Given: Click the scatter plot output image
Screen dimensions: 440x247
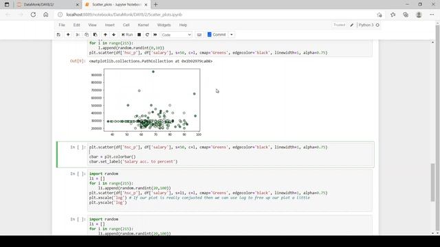Looking at the screenshot, I should (x=146, y=102).
